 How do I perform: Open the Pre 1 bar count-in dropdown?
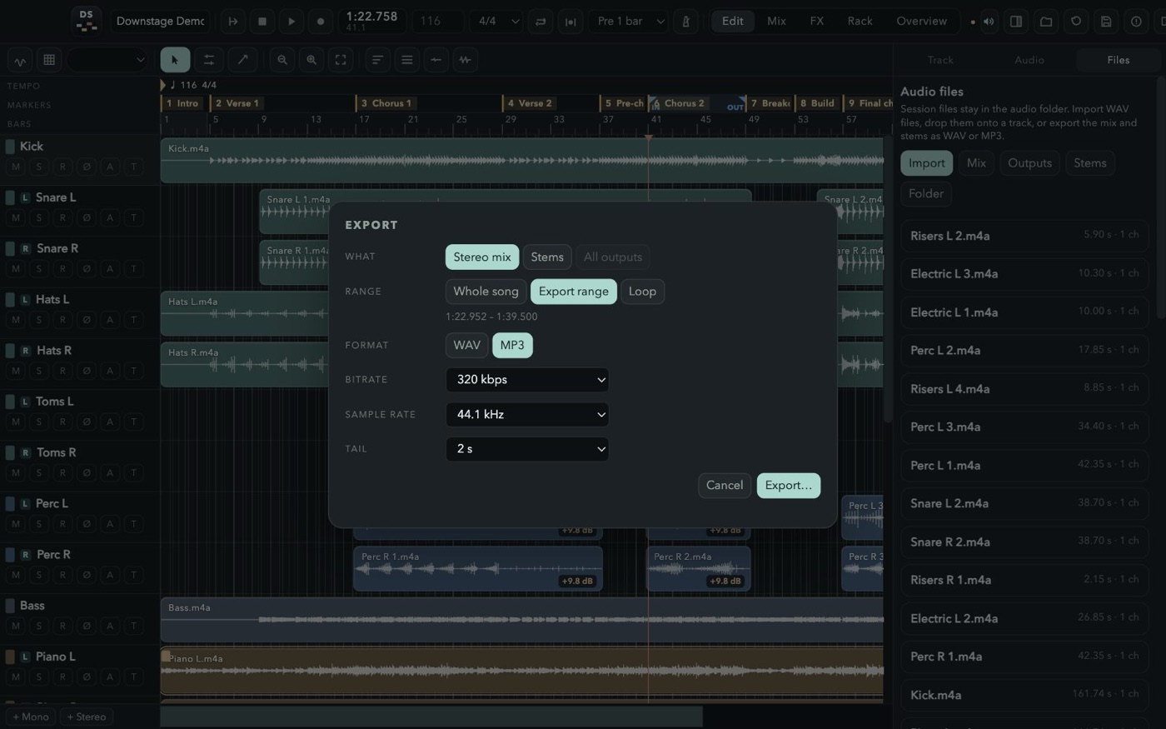(630, 22)
